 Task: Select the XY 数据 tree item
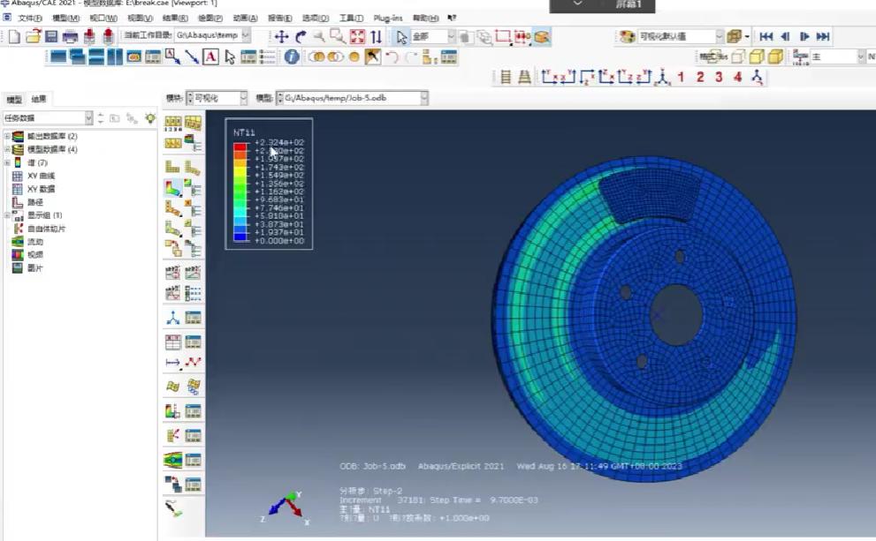pos(41,189)
